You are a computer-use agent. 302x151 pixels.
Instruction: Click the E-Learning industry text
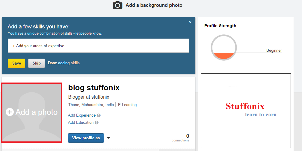(x=127, y=105)
